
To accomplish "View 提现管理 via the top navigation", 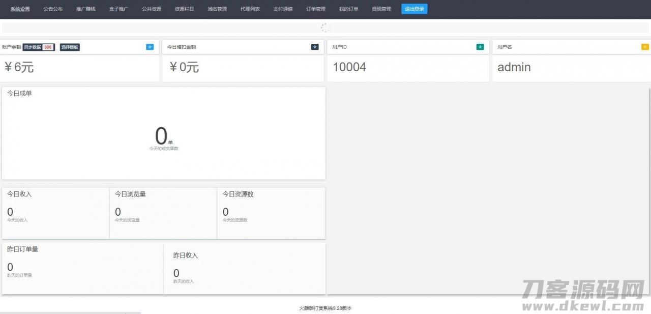I will (381, 9).
